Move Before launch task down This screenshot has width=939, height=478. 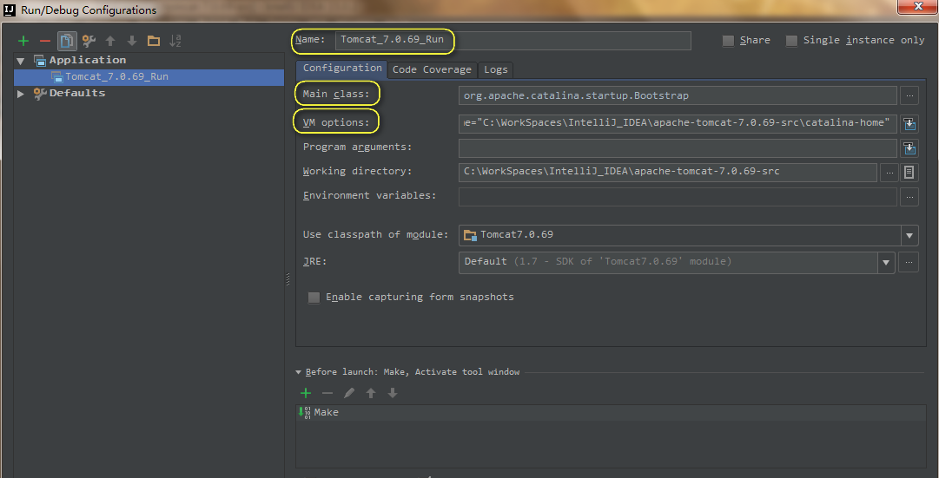tap(393, 393)
